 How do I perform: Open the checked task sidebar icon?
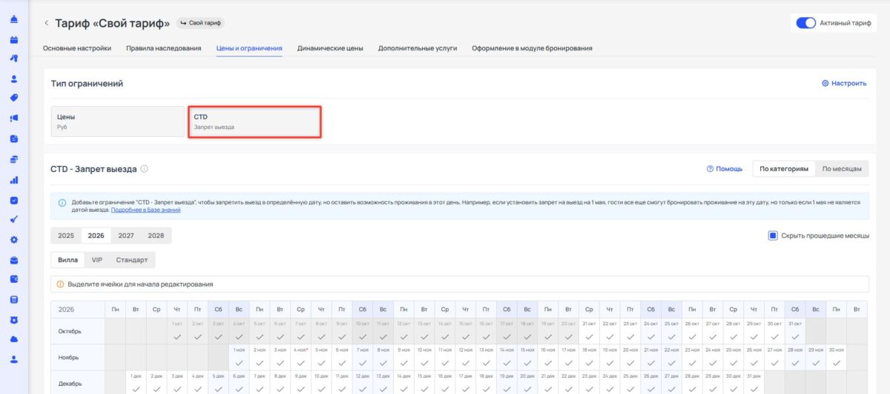tap(14, 200)
